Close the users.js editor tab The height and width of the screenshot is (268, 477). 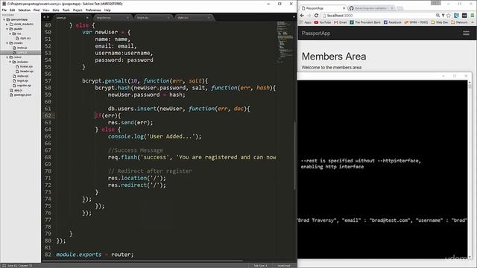point(87,18)
